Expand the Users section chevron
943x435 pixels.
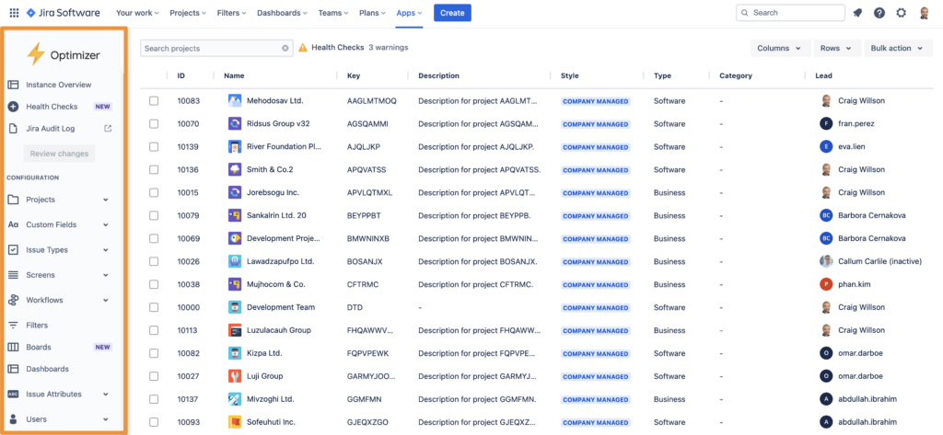point(106,419)
